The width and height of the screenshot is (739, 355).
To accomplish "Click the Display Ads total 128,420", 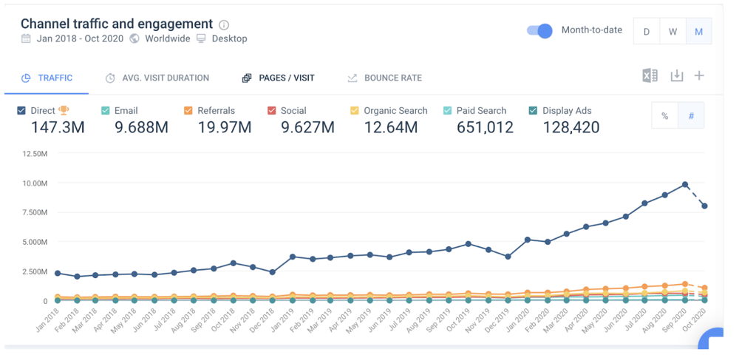I will (x=571, y=127).
